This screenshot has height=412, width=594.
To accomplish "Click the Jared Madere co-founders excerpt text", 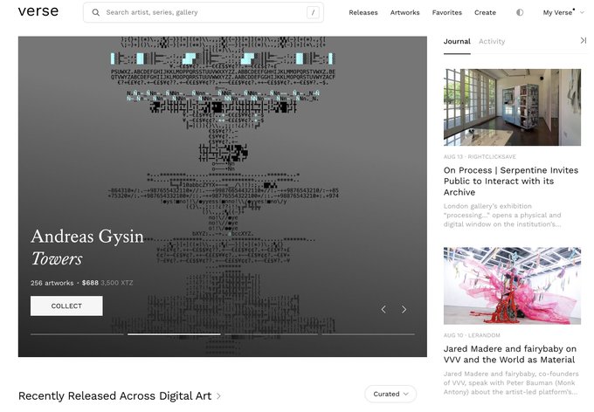I will tap(511, 382).
